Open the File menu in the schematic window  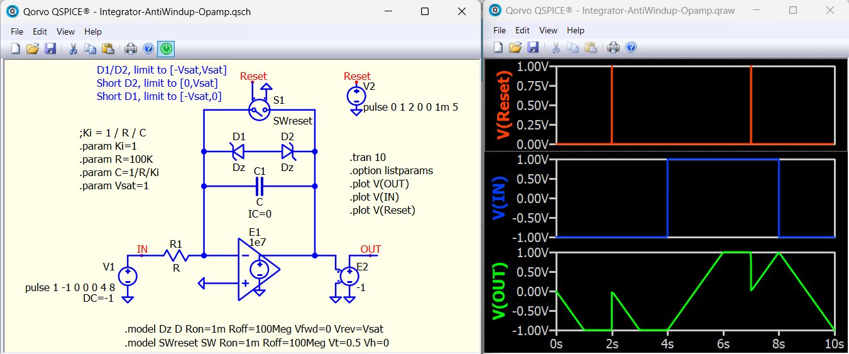pos(17,31)
